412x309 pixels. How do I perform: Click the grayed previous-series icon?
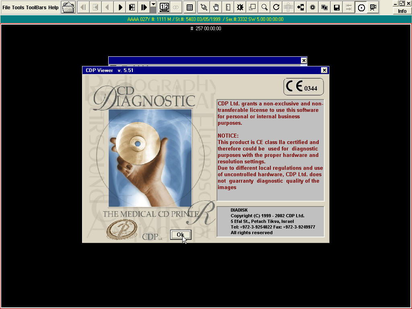tap(95, 7)
